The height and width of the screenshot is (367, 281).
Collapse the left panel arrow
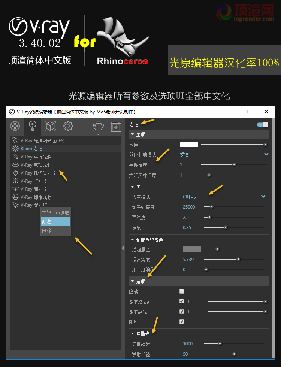point(123,248)
